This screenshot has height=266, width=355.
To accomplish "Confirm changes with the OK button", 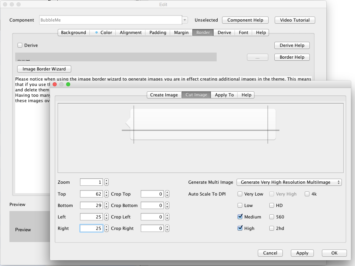I will (x=334, y=253).
